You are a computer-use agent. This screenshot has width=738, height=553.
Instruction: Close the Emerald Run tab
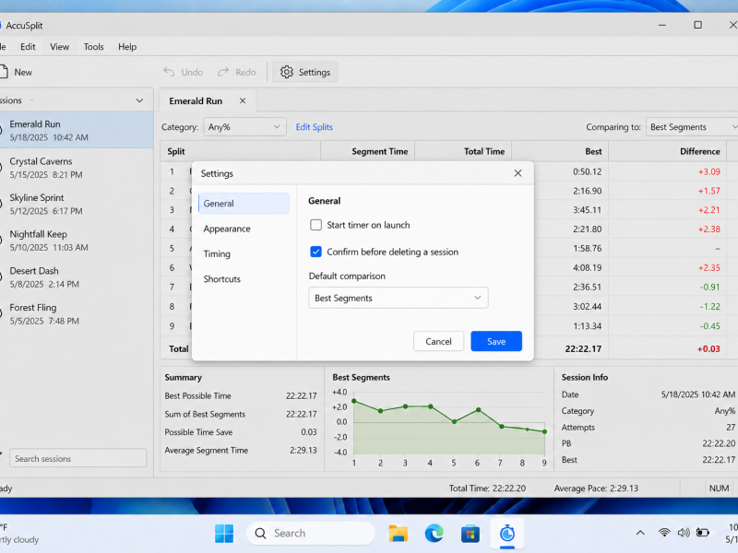[x=243, y=100]
